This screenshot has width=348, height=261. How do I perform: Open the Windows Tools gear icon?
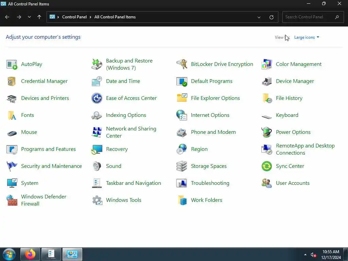pos(97,200)
